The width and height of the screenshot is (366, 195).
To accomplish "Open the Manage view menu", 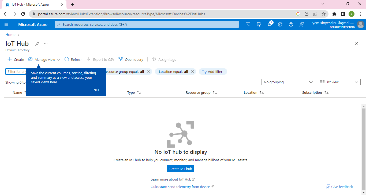I will coord(44,59).
